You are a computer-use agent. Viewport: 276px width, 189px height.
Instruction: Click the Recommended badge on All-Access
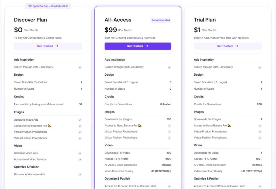coord(161,20)
